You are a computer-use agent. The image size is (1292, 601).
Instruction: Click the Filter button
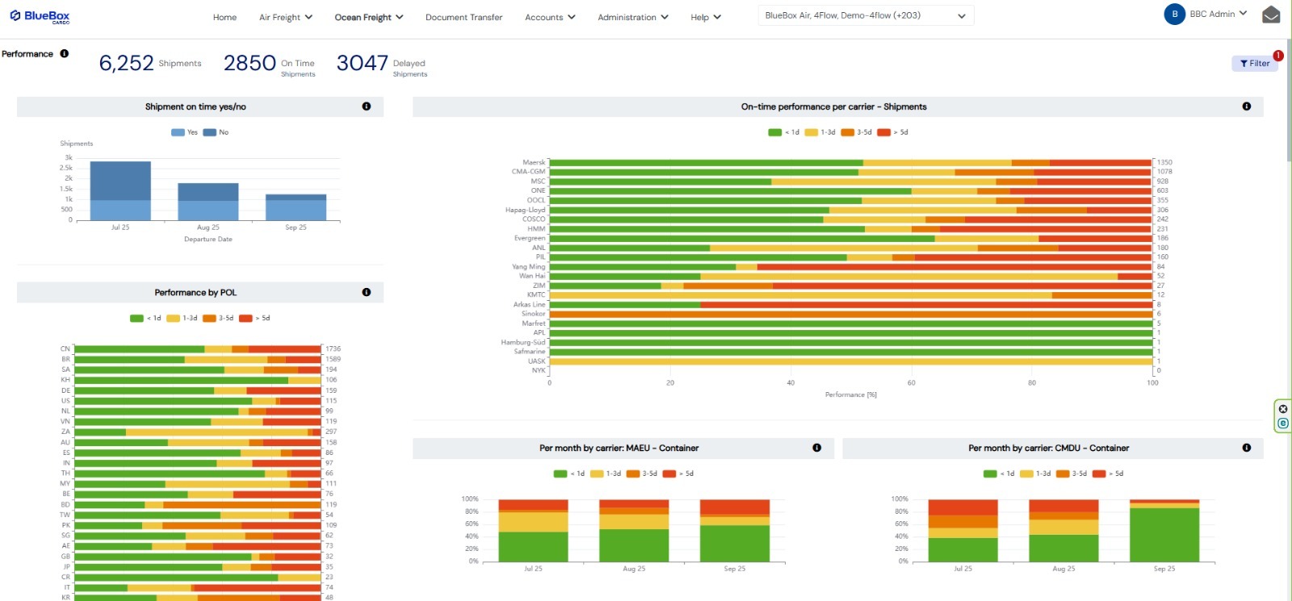tap(1254, 64)
